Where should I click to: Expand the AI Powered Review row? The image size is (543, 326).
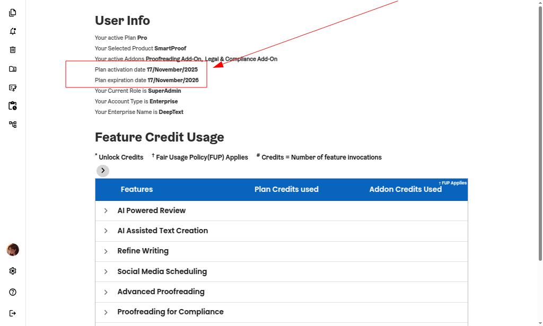(x=106, y=211)
